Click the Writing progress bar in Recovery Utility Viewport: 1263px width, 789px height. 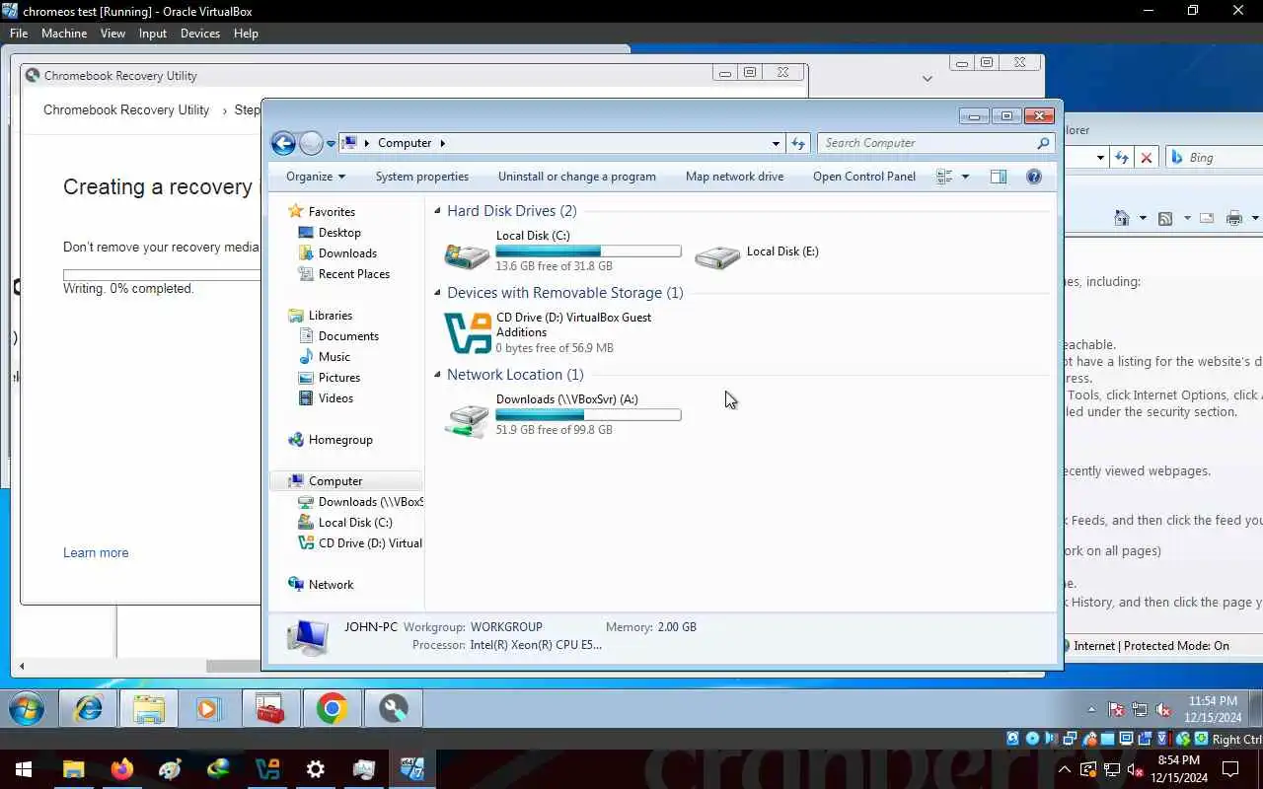(x=161, y=275)
